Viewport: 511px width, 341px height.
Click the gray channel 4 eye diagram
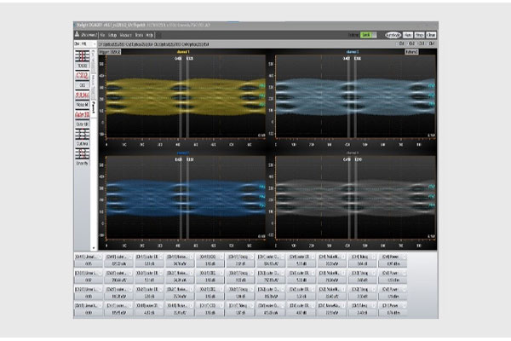355,198
